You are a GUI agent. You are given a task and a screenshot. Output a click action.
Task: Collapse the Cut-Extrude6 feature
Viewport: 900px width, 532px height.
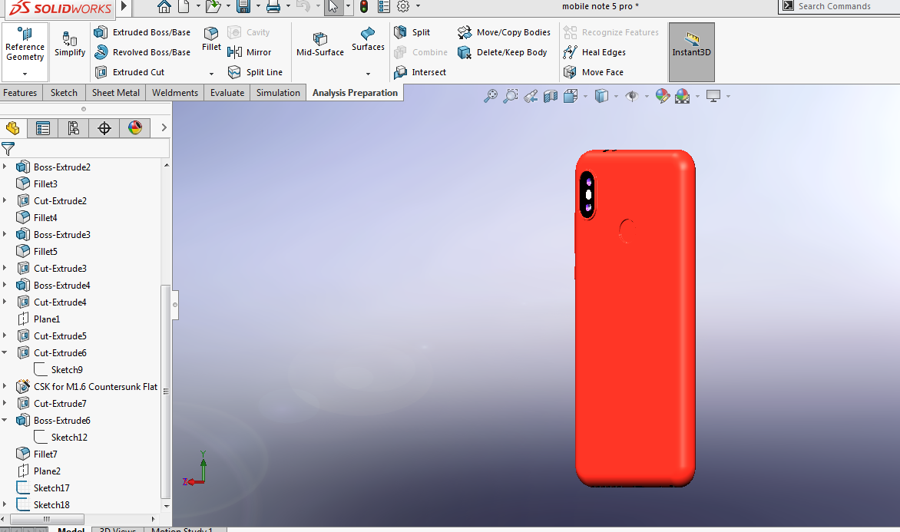coord(5,352)
